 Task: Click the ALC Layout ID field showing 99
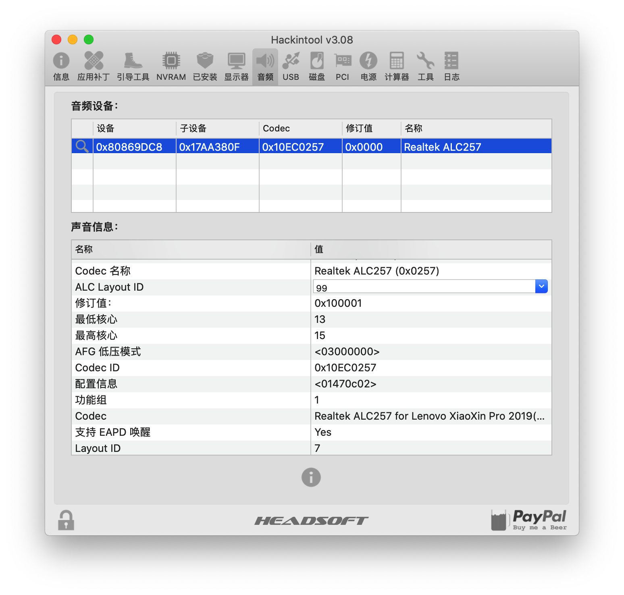point(424,287)
